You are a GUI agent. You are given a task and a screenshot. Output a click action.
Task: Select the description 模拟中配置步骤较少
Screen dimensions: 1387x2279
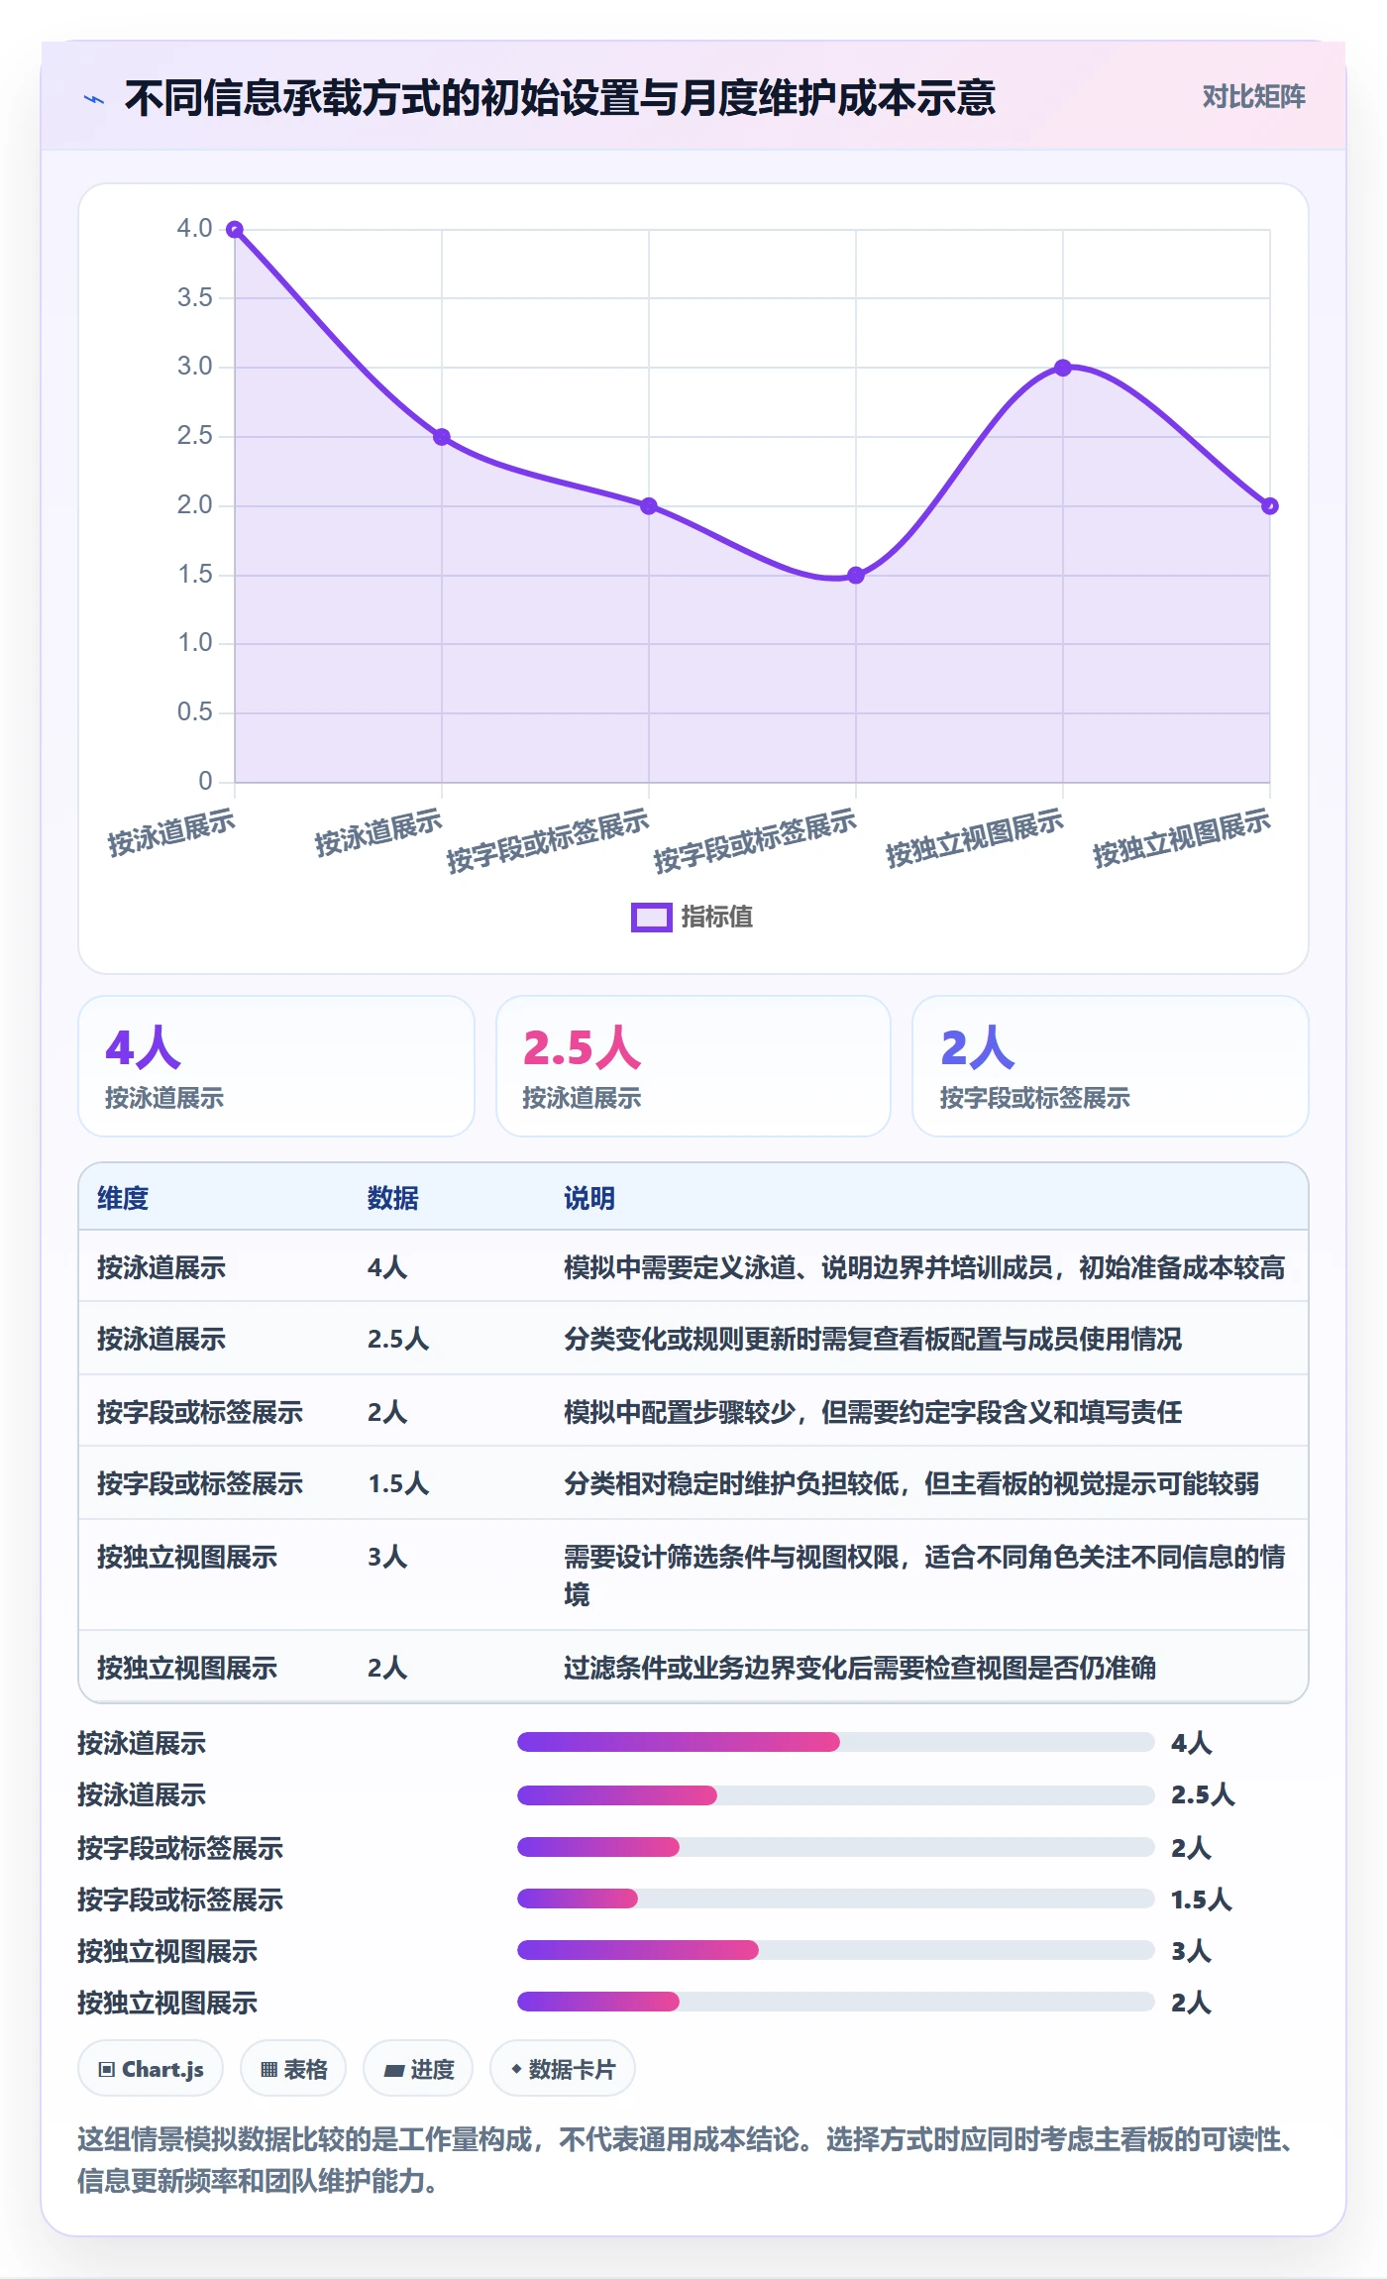873,1412
